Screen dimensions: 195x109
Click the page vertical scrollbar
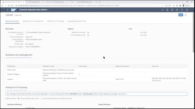(193, 32)
